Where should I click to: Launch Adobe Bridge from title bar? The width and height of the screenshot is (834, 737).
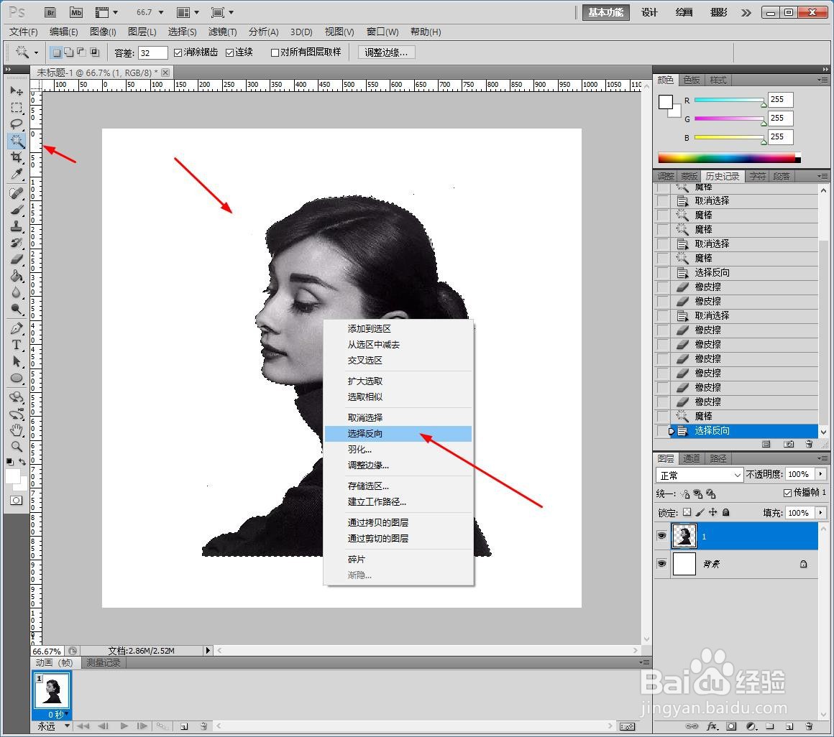(x=50, y=12)
